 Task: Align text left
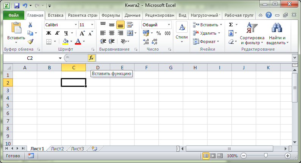click(103, 33)
